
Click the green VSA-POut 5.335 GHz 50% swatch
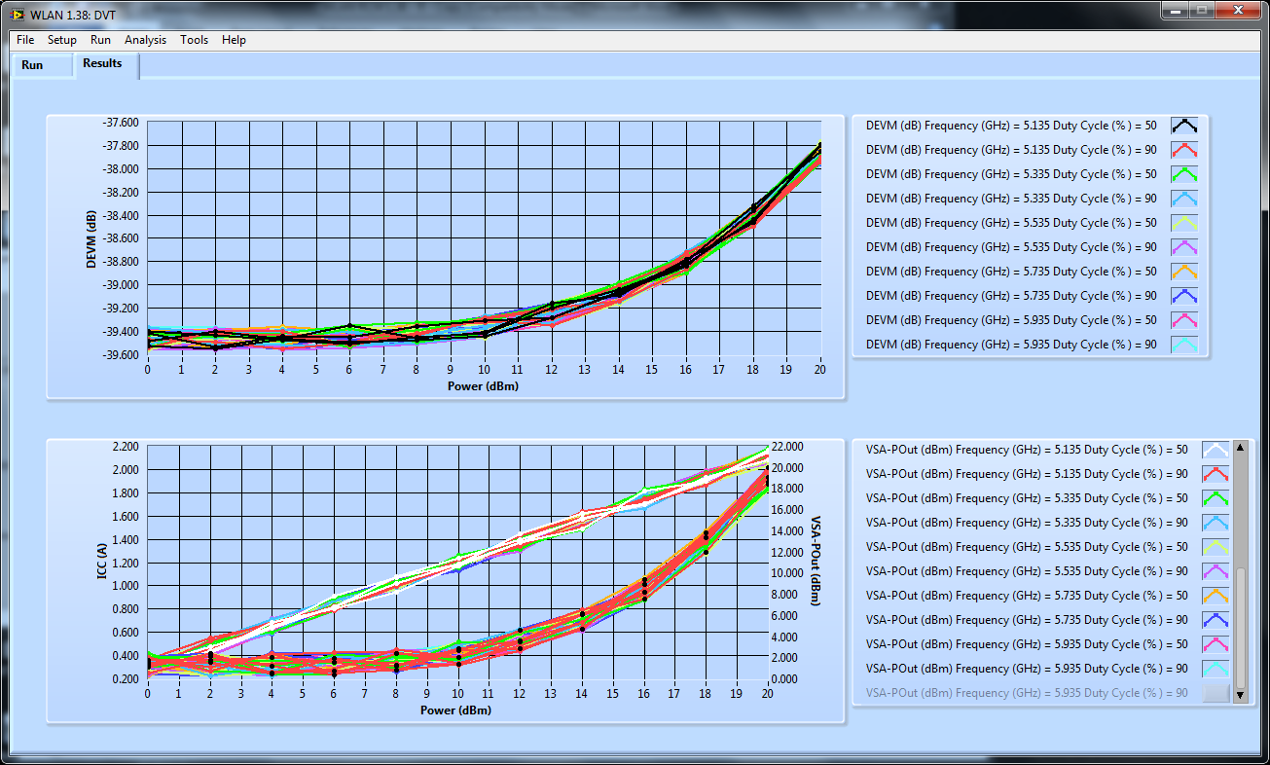[x=1215, y=498]
